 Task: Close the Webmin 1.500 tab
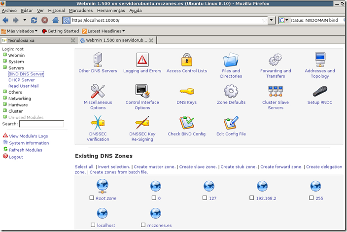click(151, 40)
